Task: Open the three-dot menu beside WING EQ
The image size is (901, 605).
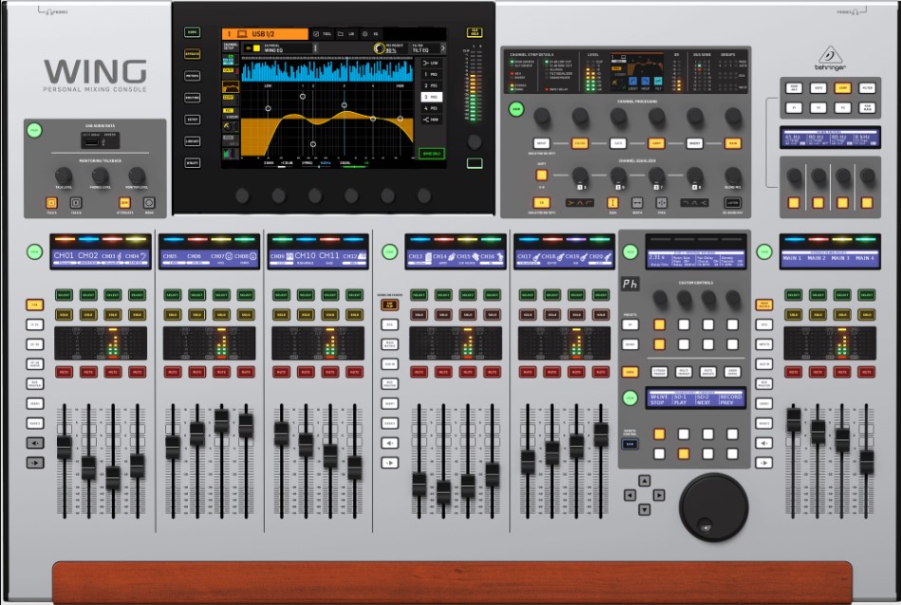Action: [x=315, y=48]
